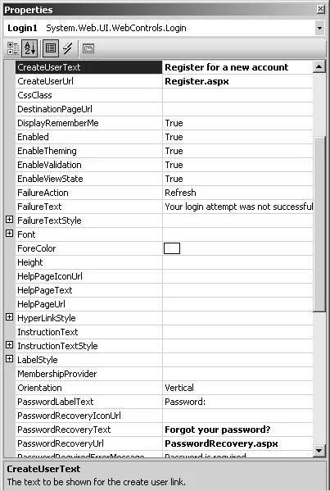Click the scrollbar down arrow
Image resolution: width=330 pixels, height=491 pixels.
319,451
